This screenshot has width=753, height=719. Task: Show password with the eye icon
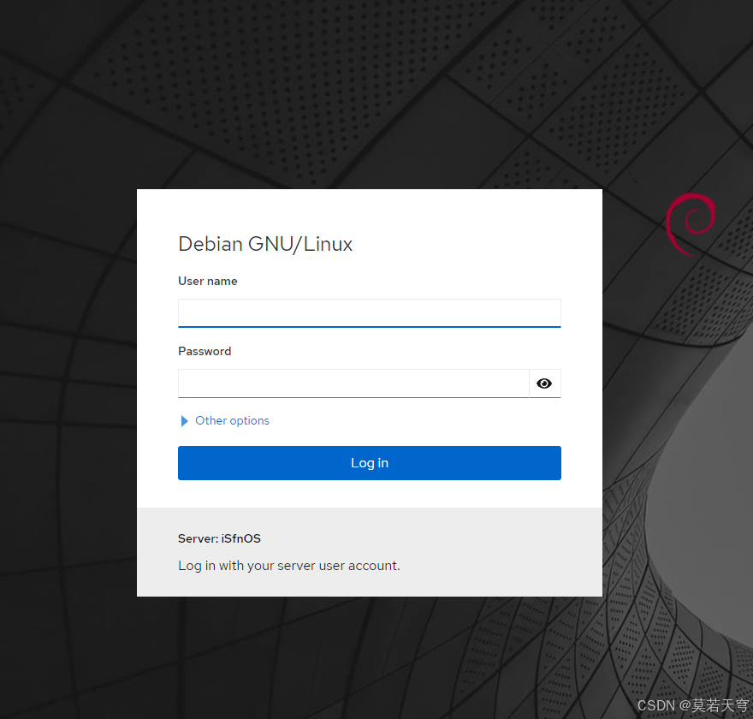pos(544,383)
